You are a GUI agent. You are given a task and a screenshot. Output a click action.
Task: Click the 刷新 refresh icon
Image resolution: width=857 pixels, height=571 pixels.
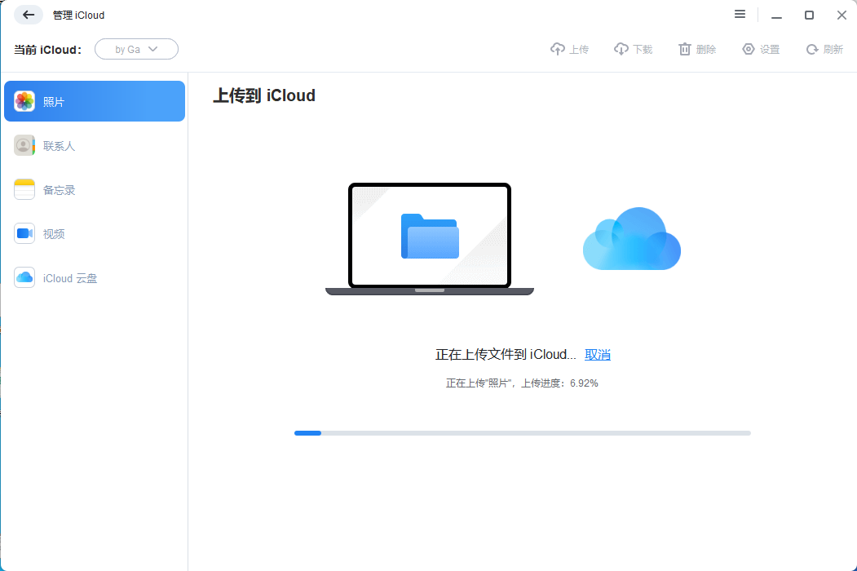[814, 48]
